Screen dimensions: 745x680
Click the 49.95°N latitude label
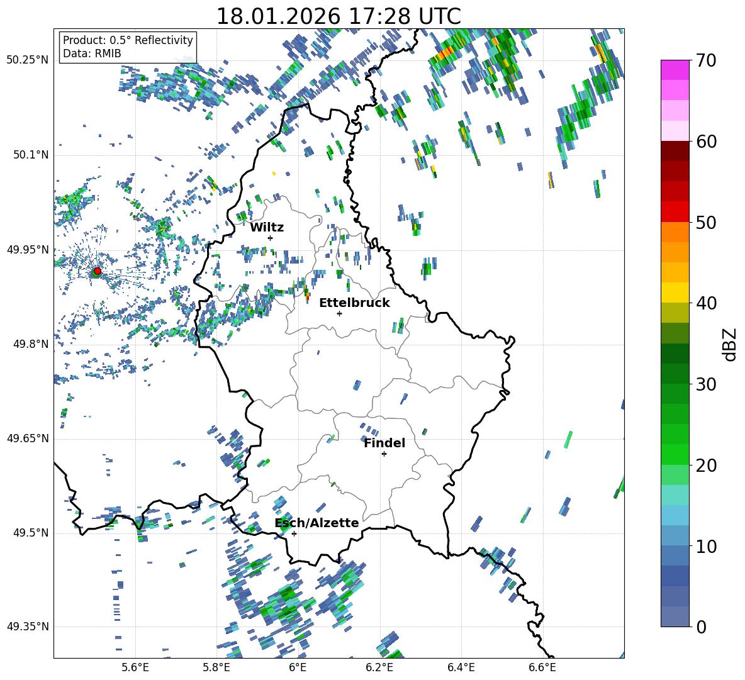click(28, 249)
